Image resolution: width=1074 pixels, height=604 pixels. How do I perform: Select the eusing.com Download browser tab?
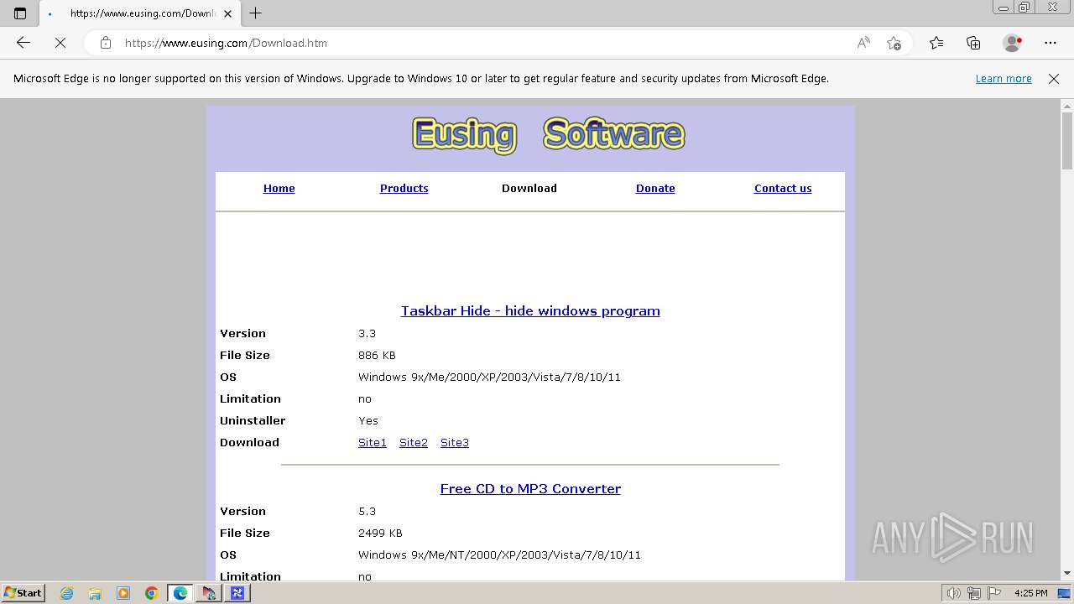click(x=140, y=13)
